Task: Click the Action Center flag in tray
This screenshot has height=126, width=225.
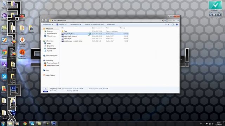Action: (207, 124)
